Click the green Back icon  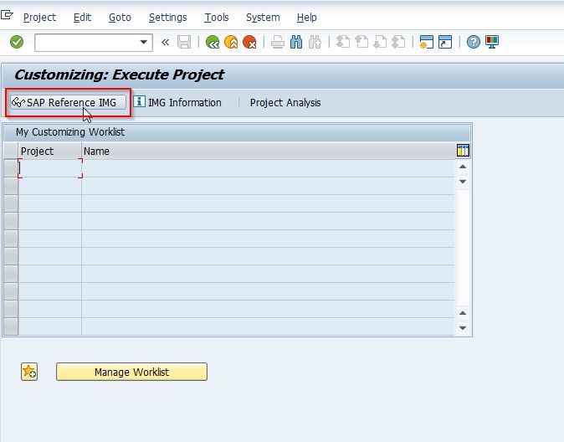(213, 43)
